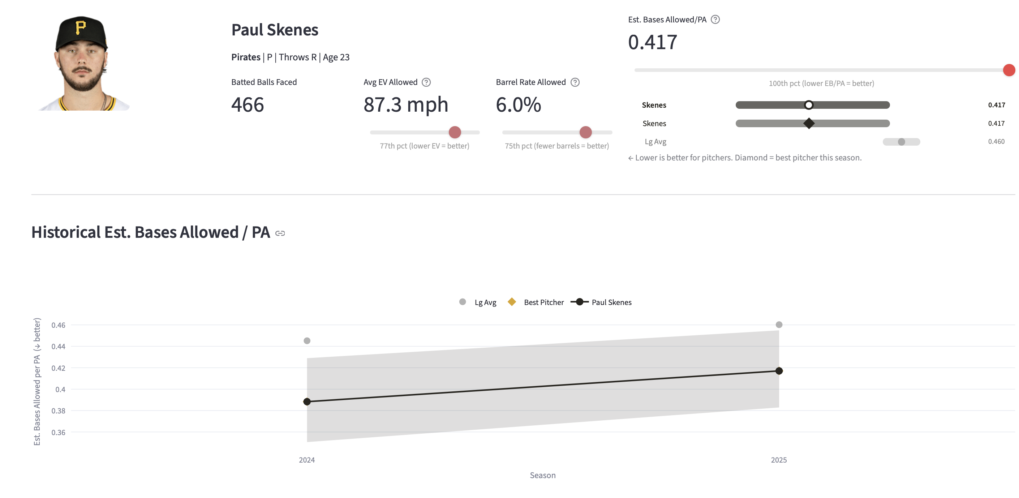Click the 87.3 mph value
This screenshot has width=1019, height=498.
405,105
